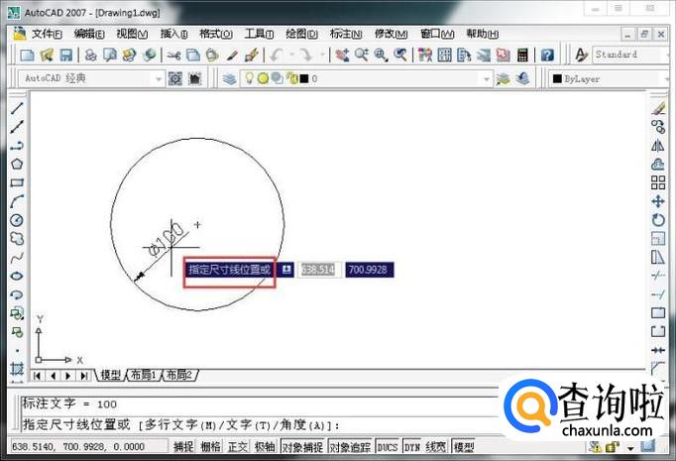
Task: Select the Rectangle drawing tool
Action: (x=17, y=182)
